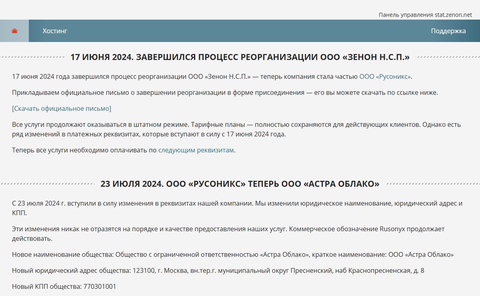Click heading about реорганизации ООО «Зенон Н.С.П.»
Screen dimensions: 480x296
tap(240, 57)
